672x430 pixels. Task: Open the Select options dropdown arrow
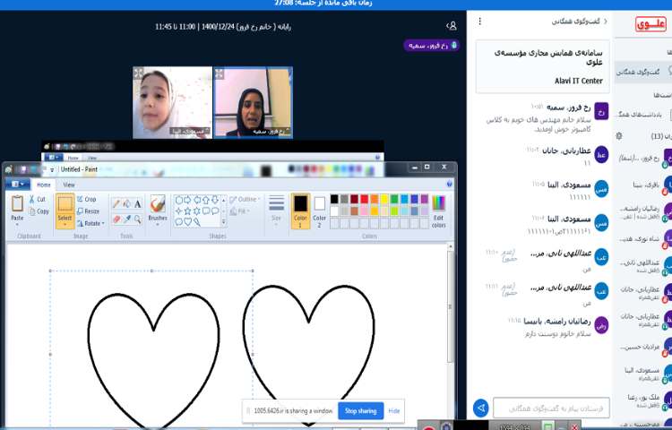coord(65,224)
